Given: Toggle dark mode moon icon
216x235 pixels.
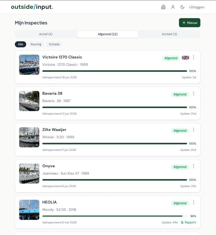Looking at the screenshot, I should (x=182, y=7).
